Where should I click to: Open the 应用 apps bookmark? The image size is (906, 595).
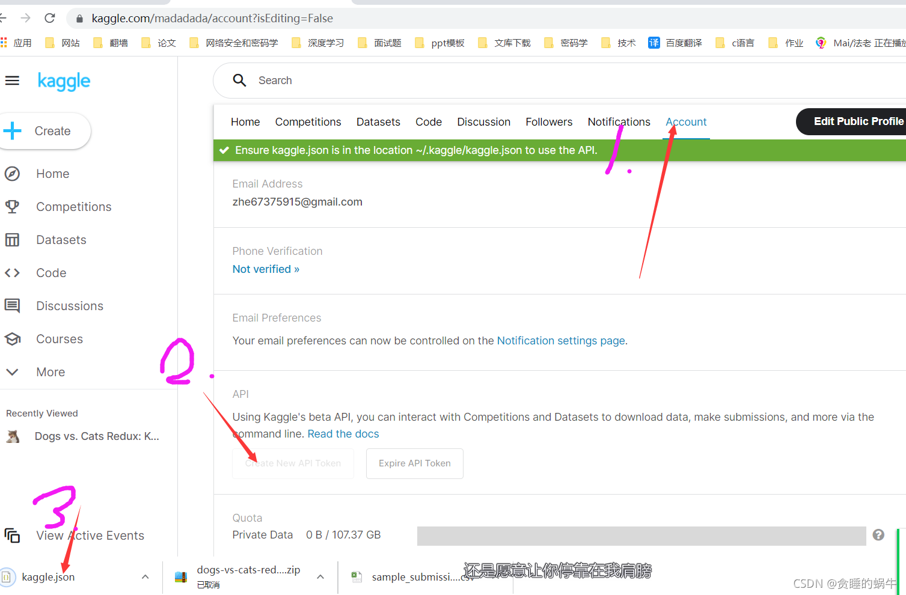point(16,43)
